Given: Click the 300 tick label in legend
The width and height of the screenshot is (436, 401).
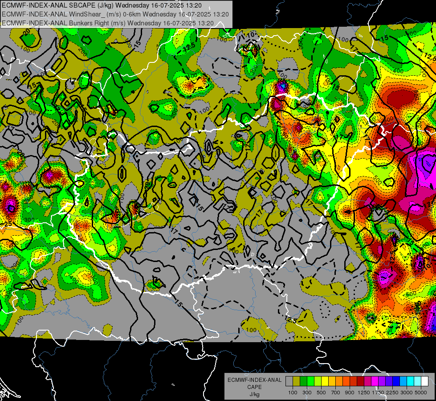Looking at the screenshot, I should pos(307,393).
